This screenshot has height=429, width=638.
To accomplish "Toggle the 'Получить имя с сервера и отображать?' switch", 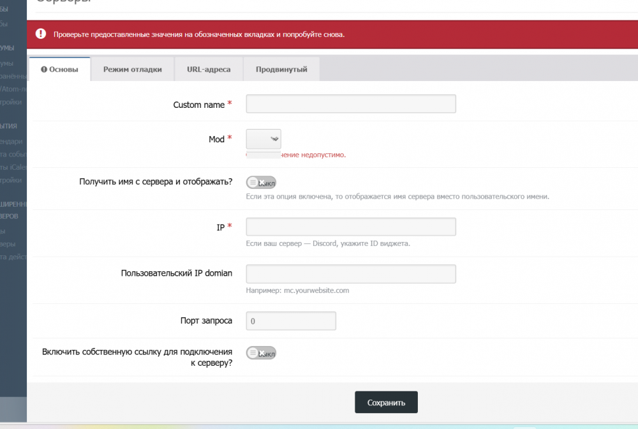I will (x=261, y=183).
